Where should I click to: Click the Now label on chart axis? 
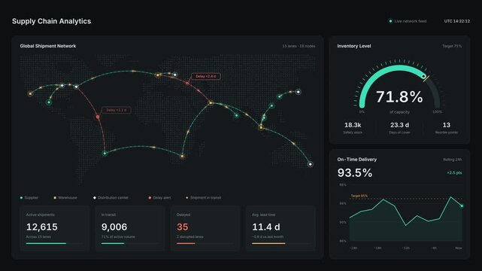tap(459, 248)
